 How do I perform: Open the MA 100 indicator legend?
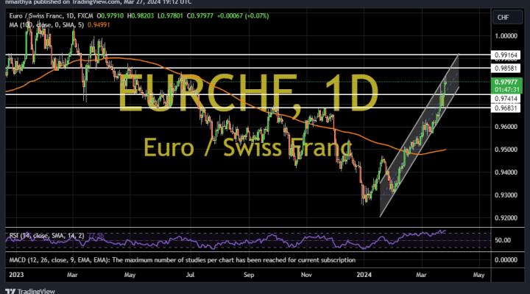pyautogui.click(x=46, y=25)
